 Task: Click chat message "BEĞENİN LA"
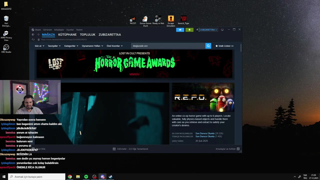(x=24, y=154)
